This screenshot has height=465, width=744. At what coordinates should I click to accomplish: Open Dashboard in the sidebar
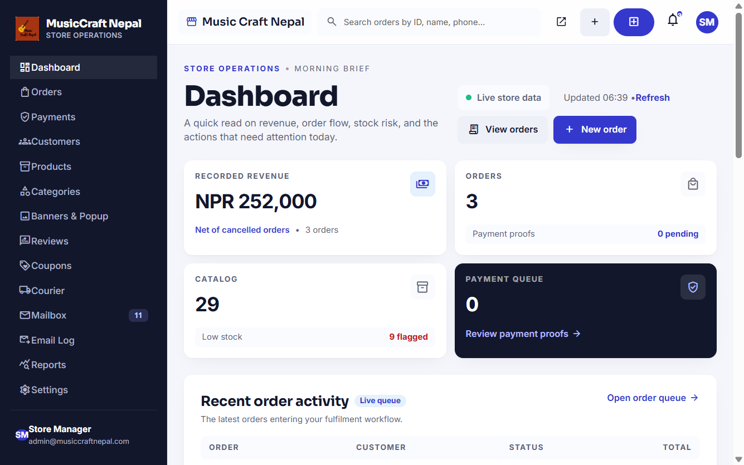coord(84,67)
